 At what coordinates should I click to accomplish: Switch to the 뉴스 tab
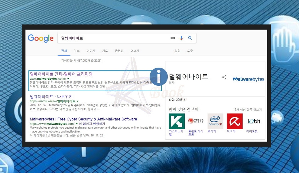point(77,51)
